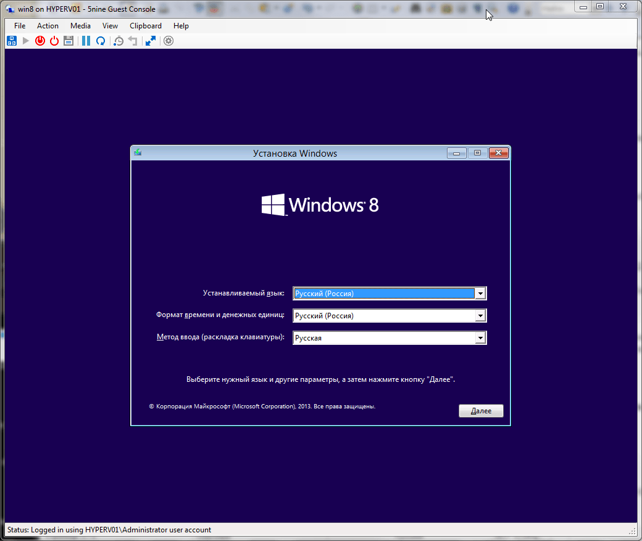Screen dimensions: 642x541
Task: Expand the Метод ввода keyboard layout dropdown
Action: click(480, 338)
